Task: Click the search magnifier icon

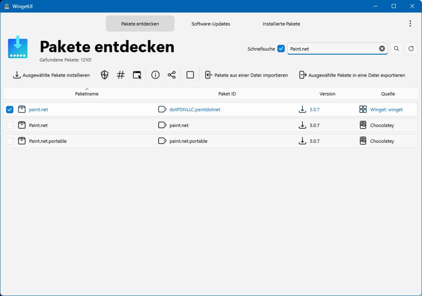Action: coord(396,48)
